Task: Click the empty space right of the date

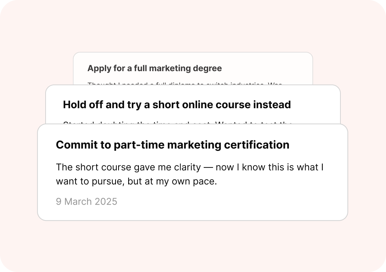Action: (x=230, y=201)
